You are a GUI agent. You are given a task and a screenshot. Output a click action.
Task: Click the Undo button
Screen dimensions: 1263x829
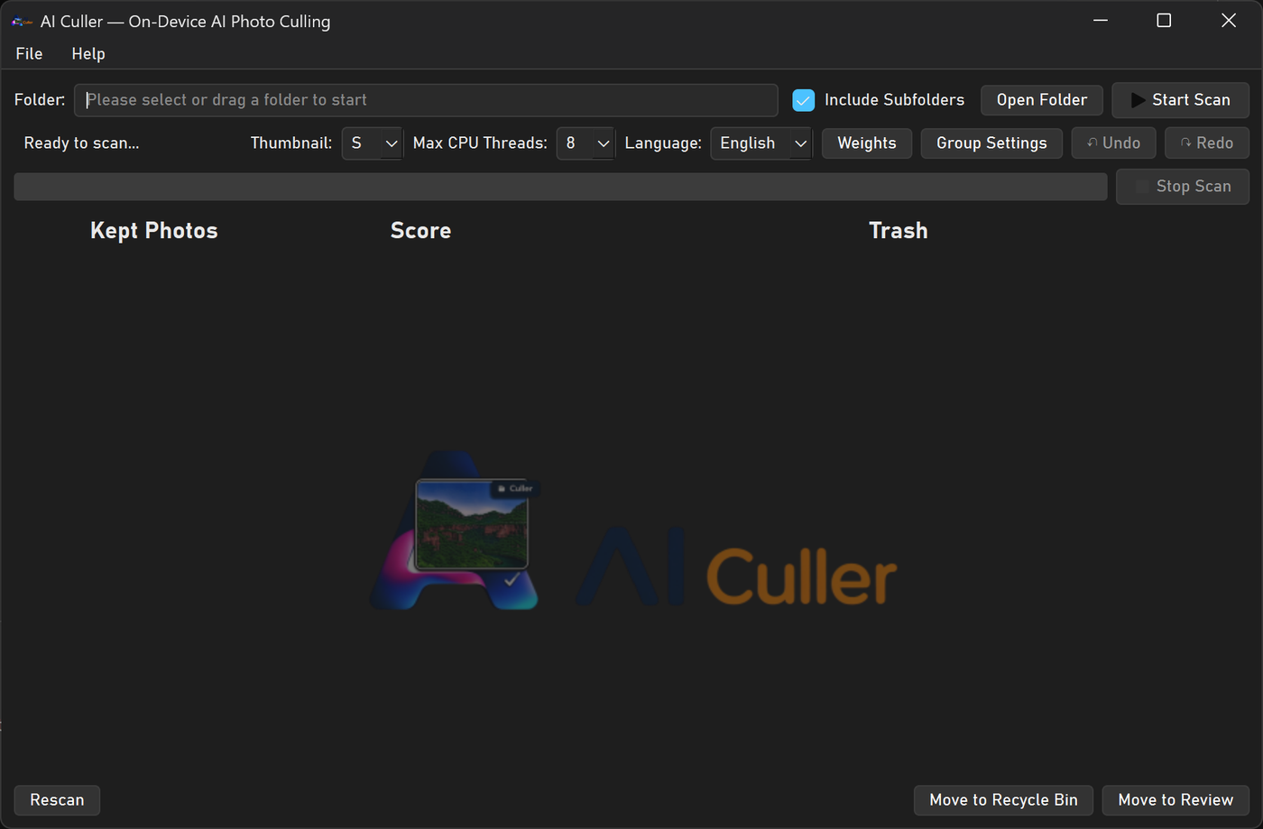pos(1113,143)
